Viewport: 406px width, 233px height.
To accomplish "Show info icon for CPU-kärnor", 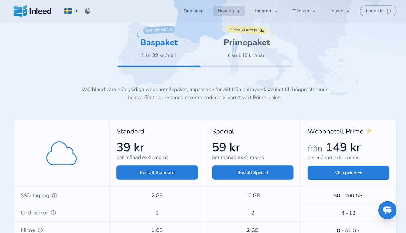I will point(53,213).
